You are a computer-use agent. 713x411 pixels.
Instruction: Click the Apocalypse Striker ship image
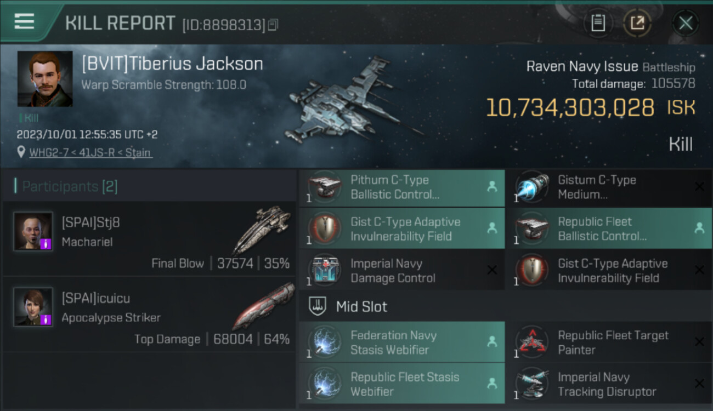pyautogui.click(x=263, y=305)
